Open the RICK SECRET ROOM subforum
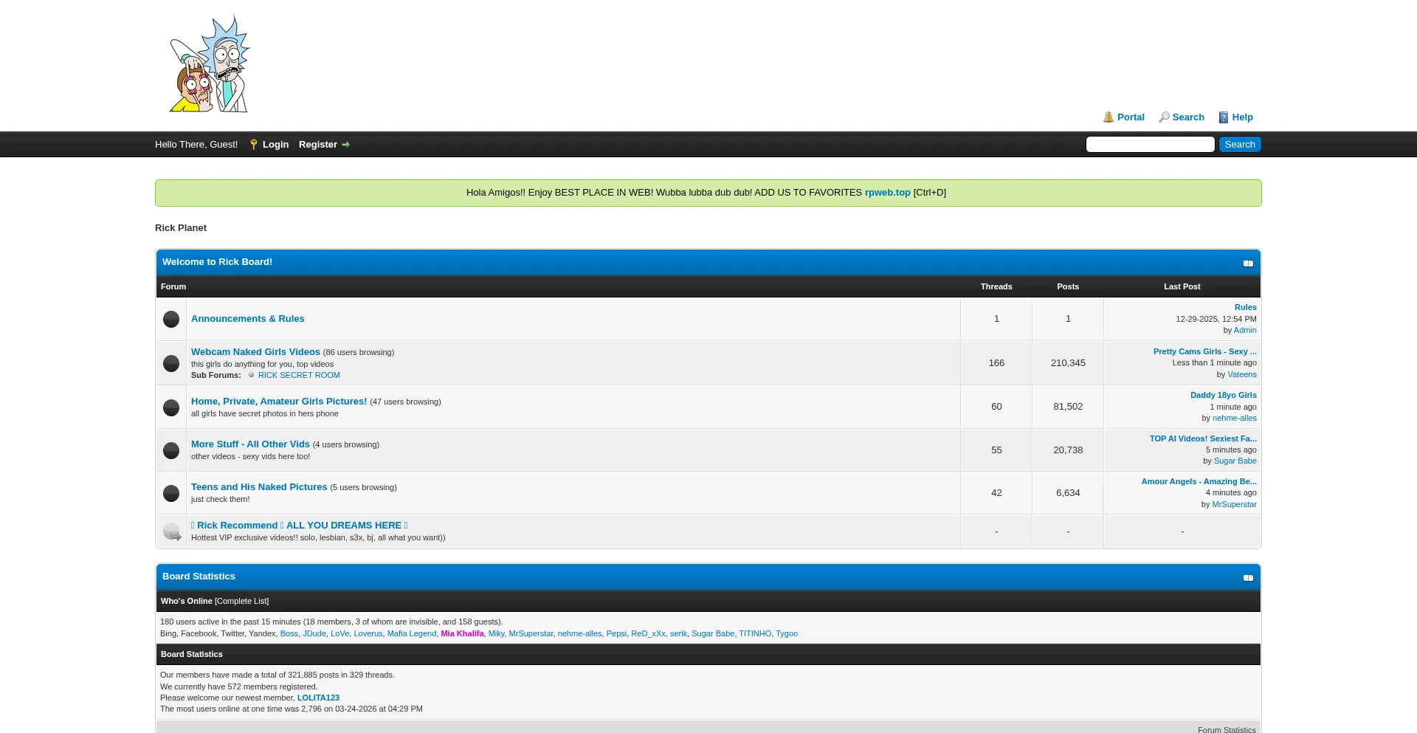 (x=299, y=375)
